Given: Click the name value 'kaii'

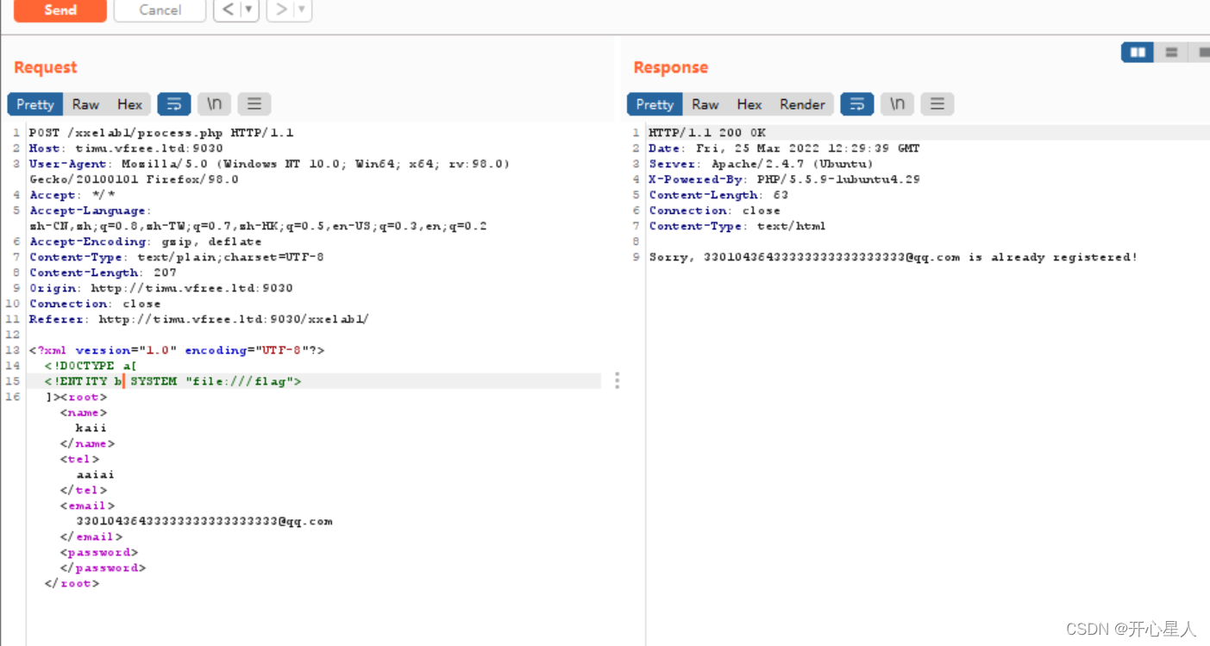Looking at the screenshot, I should pos(91,428).
